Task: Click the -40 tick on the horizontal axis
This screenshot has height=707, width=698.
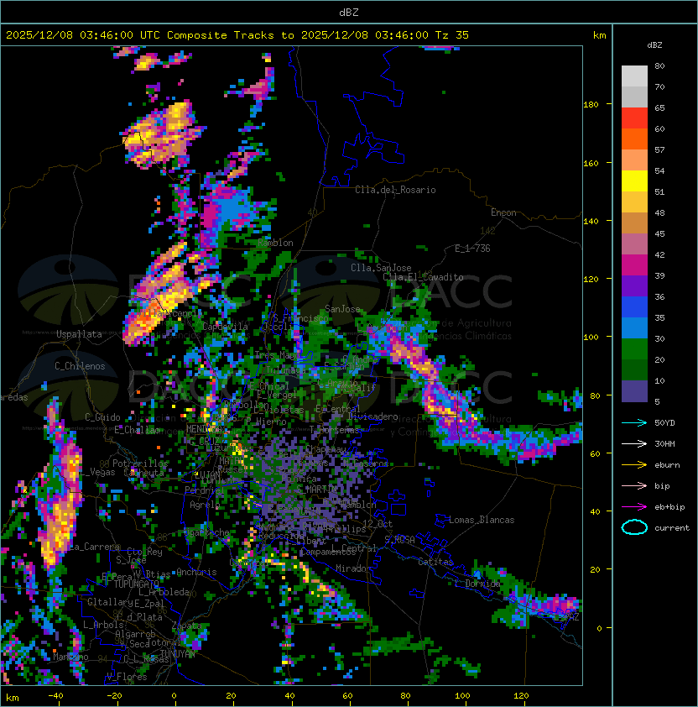Action: (56, 696)
